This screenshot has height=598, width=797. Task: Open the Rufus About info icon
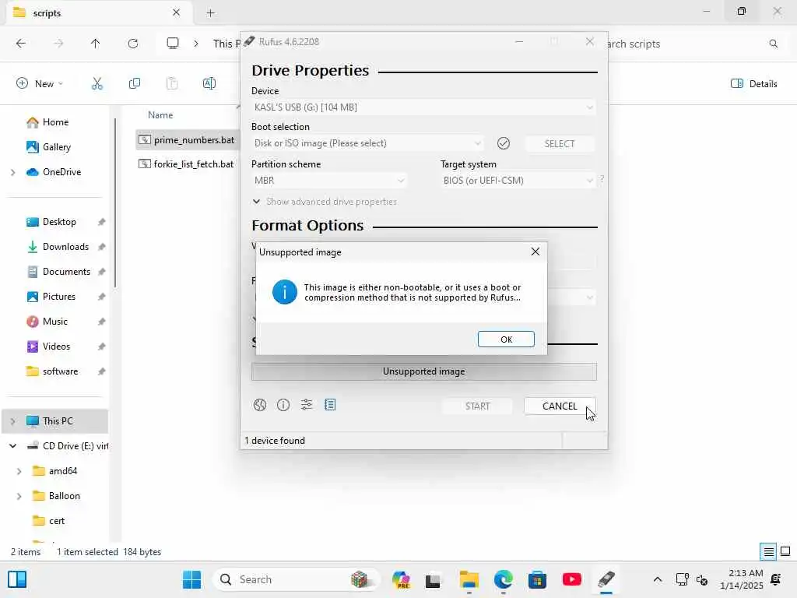click(283, 405)
